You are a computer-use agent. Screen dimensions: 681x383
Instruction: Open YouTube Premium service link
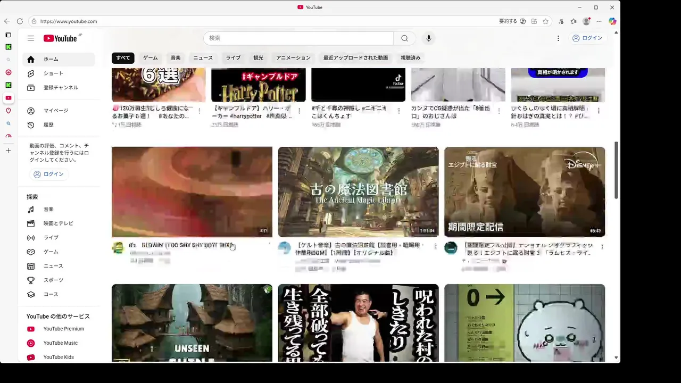click(x=59, y=329)
